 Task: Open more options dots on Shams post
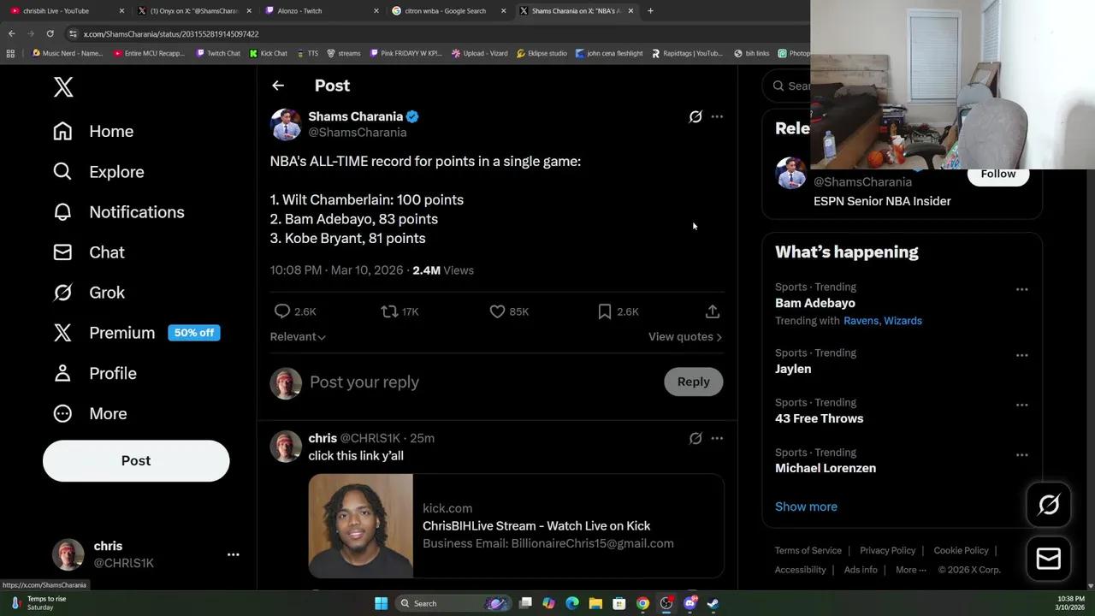(717, 116)
